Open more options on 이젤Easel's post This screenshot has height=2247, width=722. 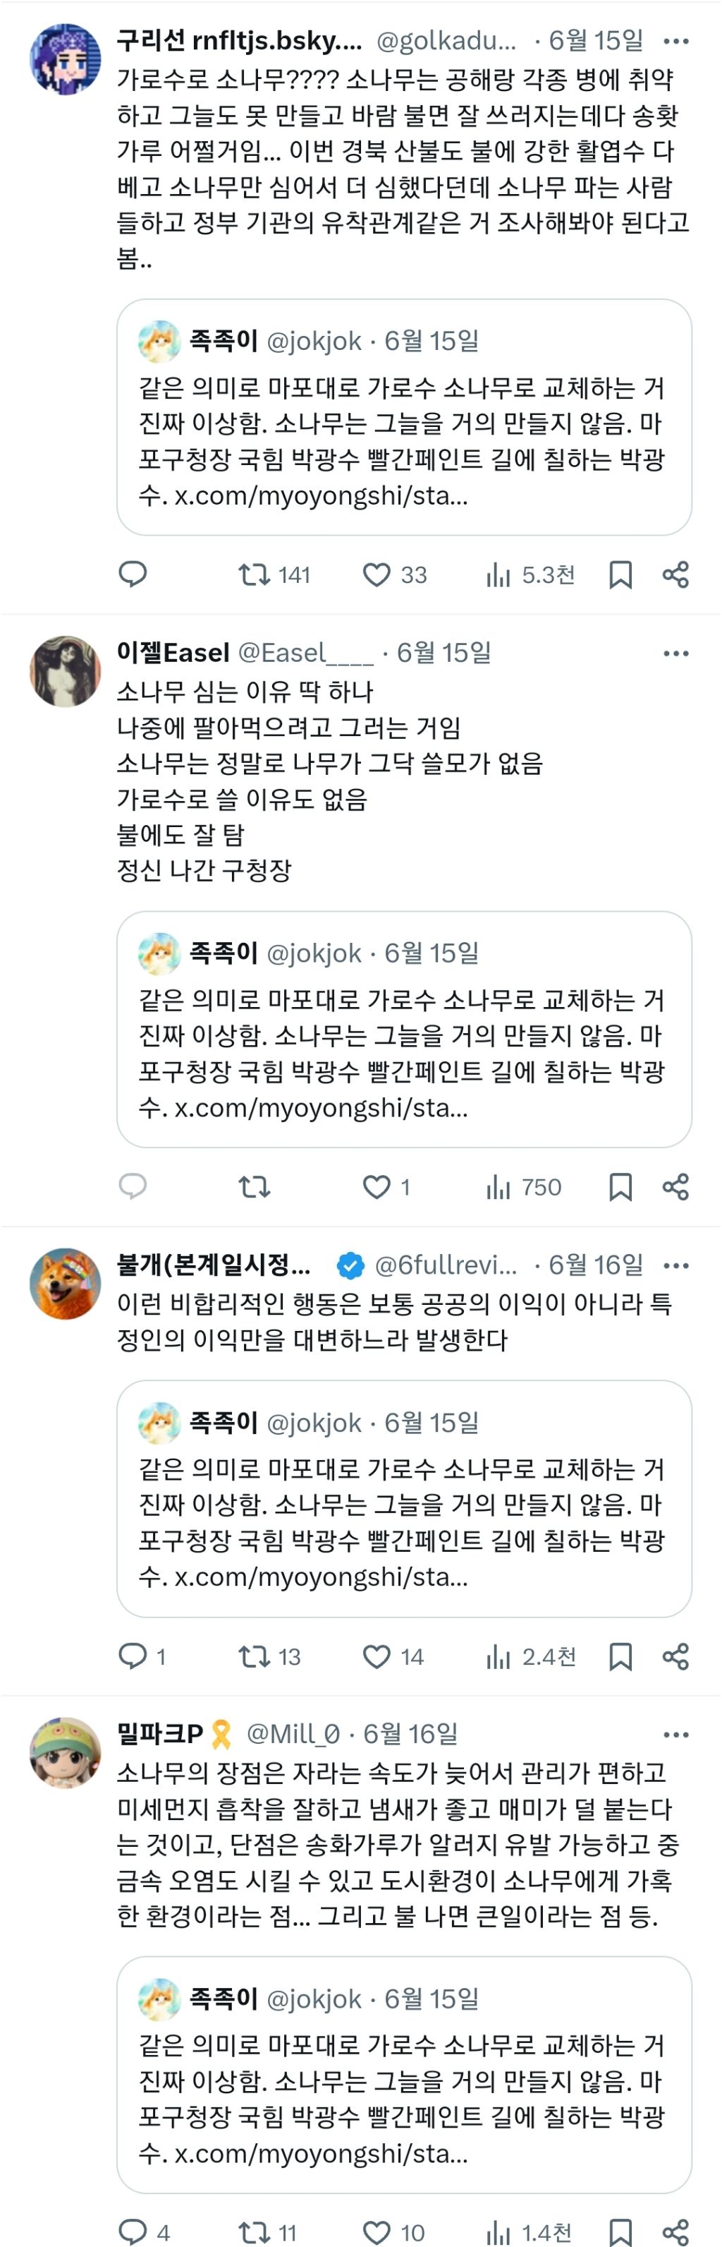(x=675, y=653)
